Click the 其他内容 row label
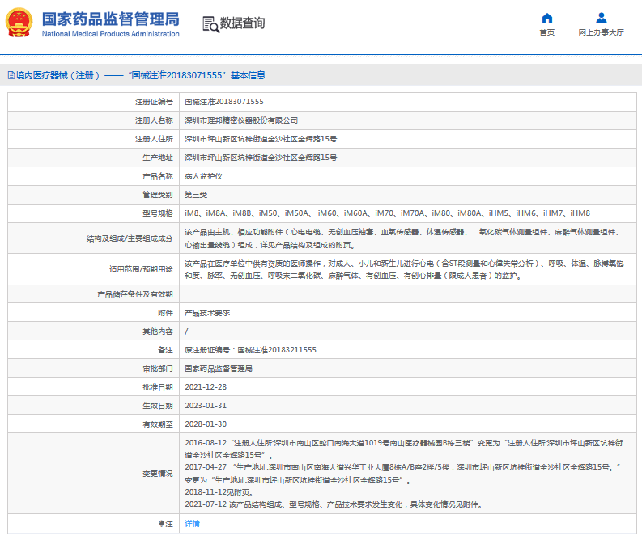Image resolution: width=642 pixels, height=540 pixels. point(158,331)
